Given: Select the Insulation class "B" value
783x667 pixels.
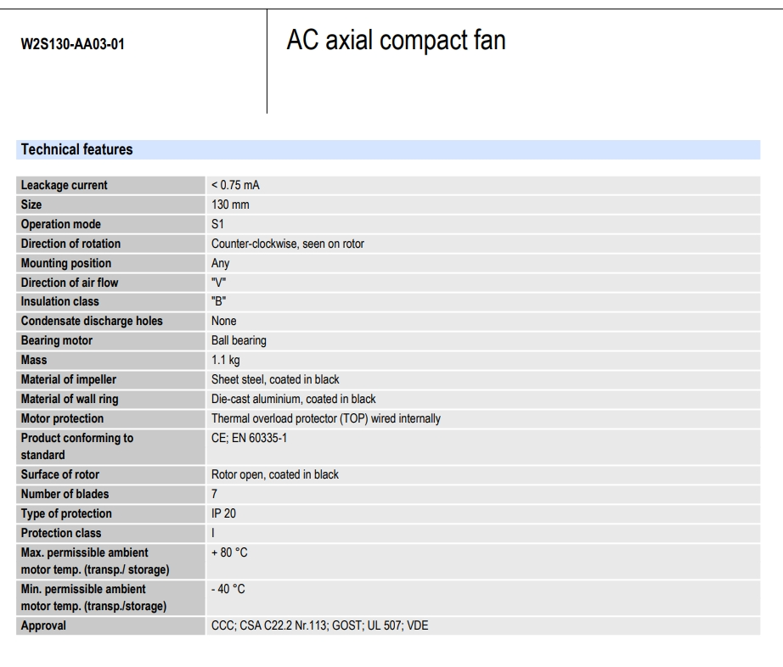Looking at the screenshot, I should click(219, 301).
